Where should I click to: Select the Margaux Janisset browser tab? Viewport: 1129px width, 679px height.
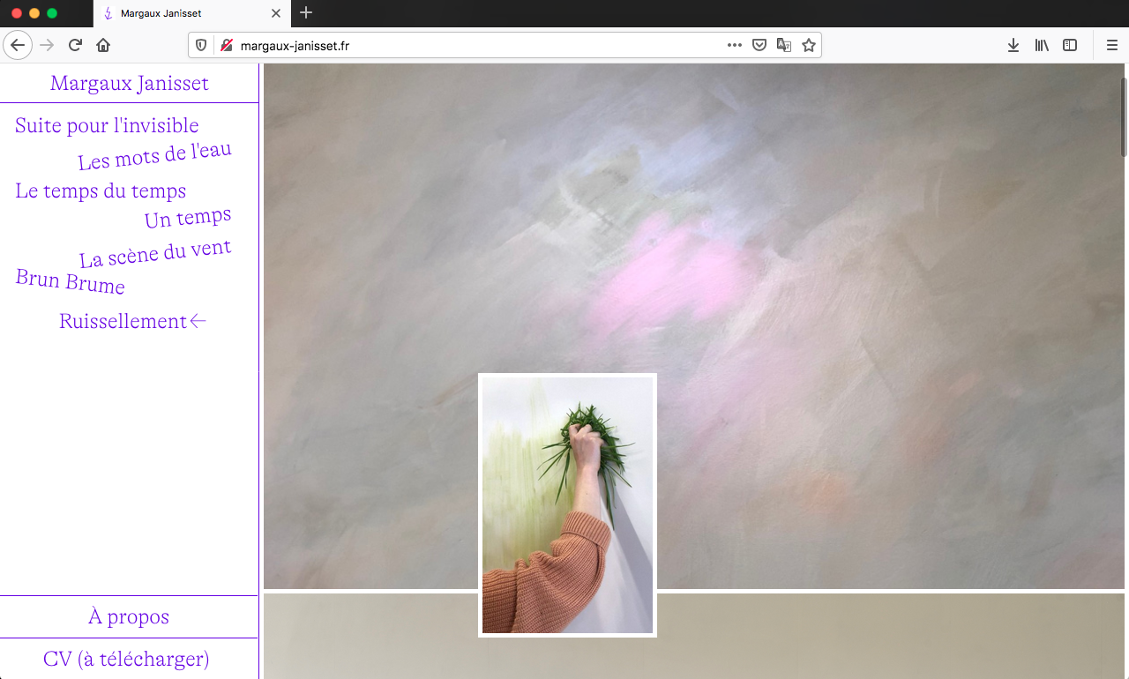pyautogui.click(x=191, y=13)
